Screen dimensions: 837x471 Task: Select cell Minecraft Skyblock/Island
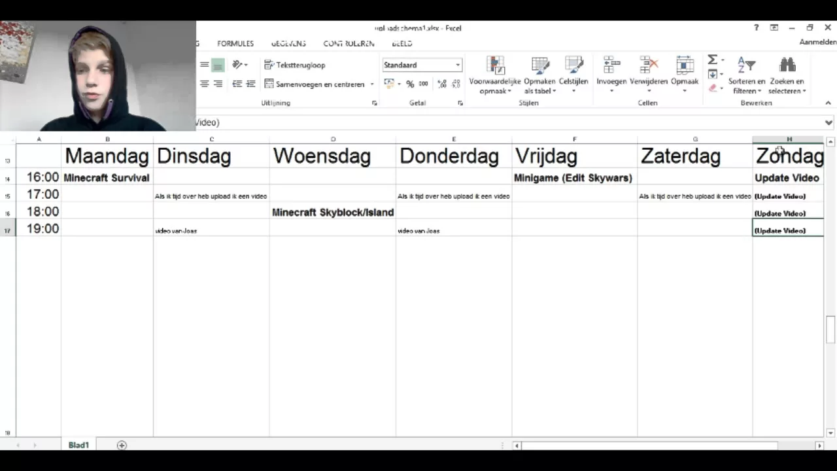[x=333, y=212]
